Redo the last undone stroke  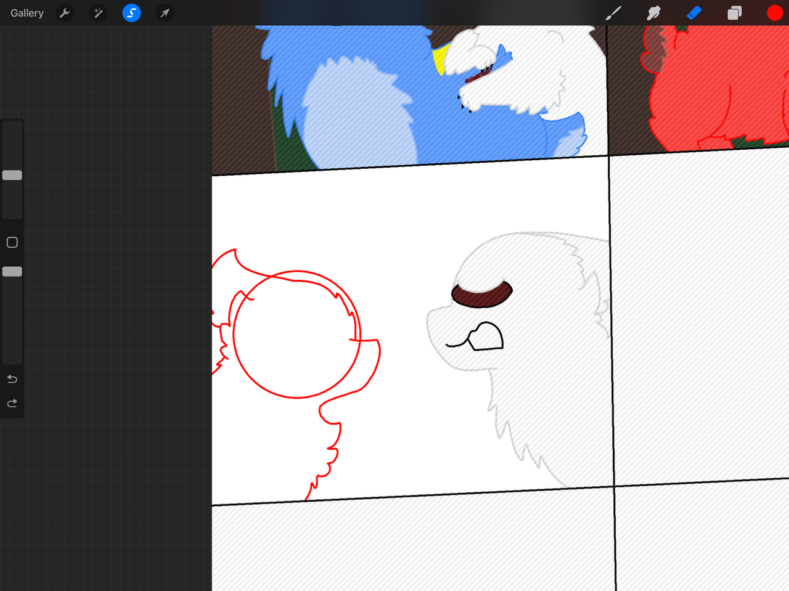[x=12, y=404]
